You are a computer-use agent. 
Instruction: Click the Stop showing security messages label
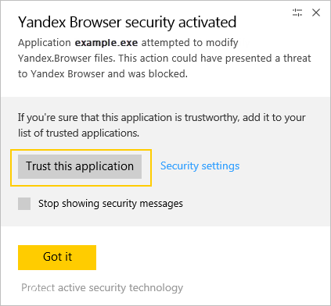(110, 204)
